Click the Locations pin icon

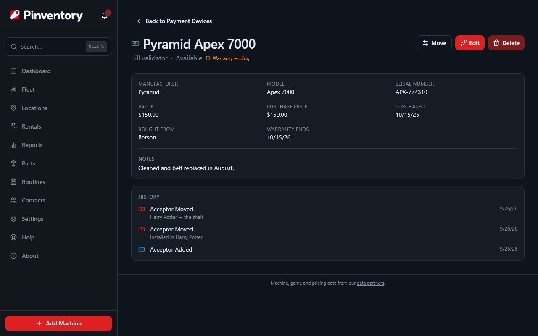[x=13, y=108]
